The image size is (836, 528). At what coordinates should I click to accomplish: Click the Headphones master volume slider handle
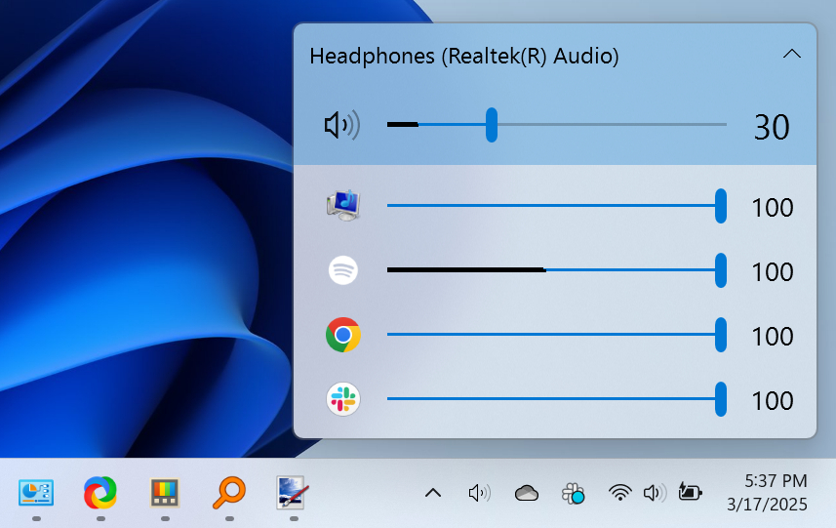492,125
